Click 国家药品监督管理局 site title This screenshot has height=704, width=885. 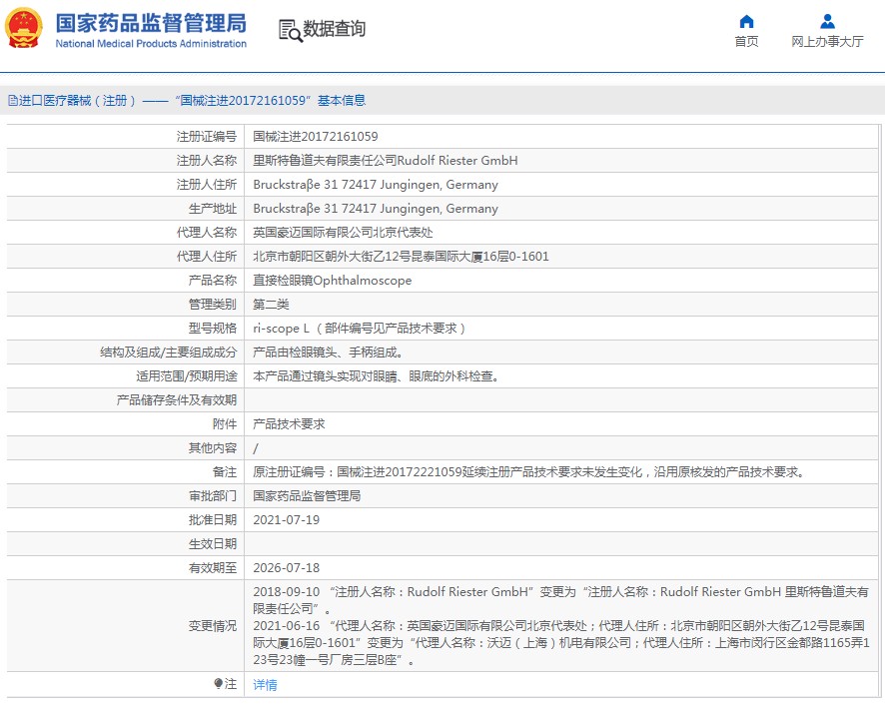click(x=151, y=23)
